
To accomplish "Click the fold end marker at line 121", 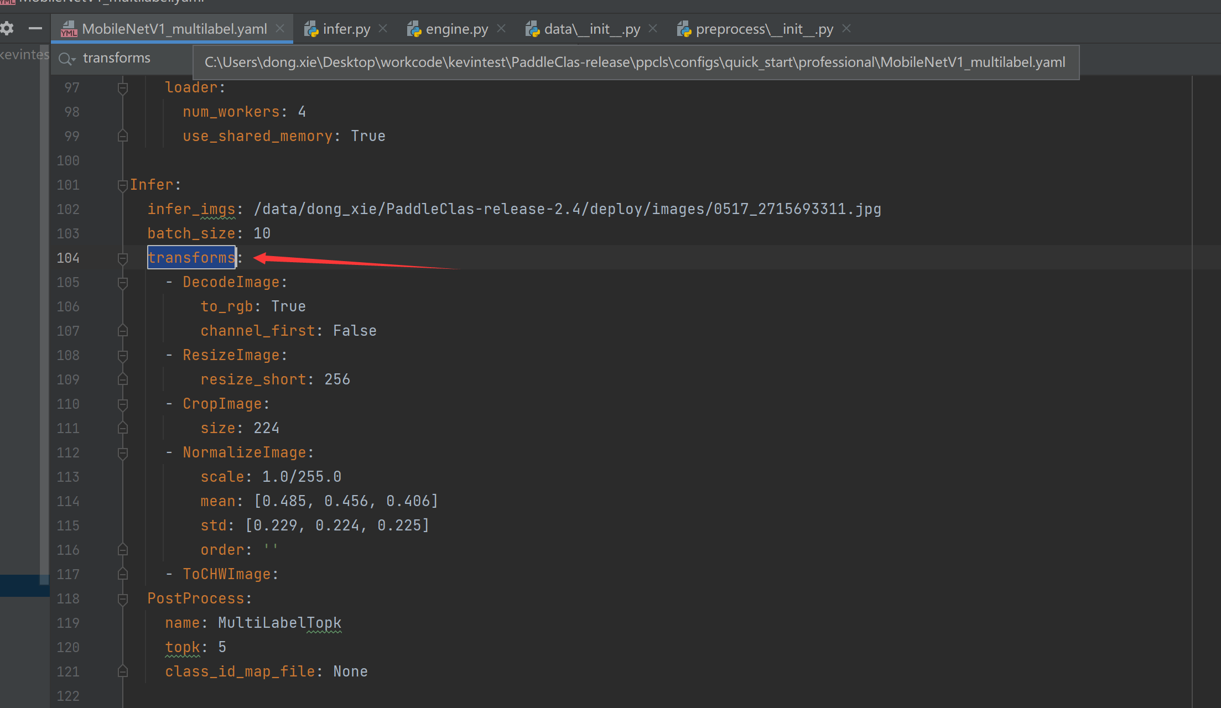I will 123,671.
